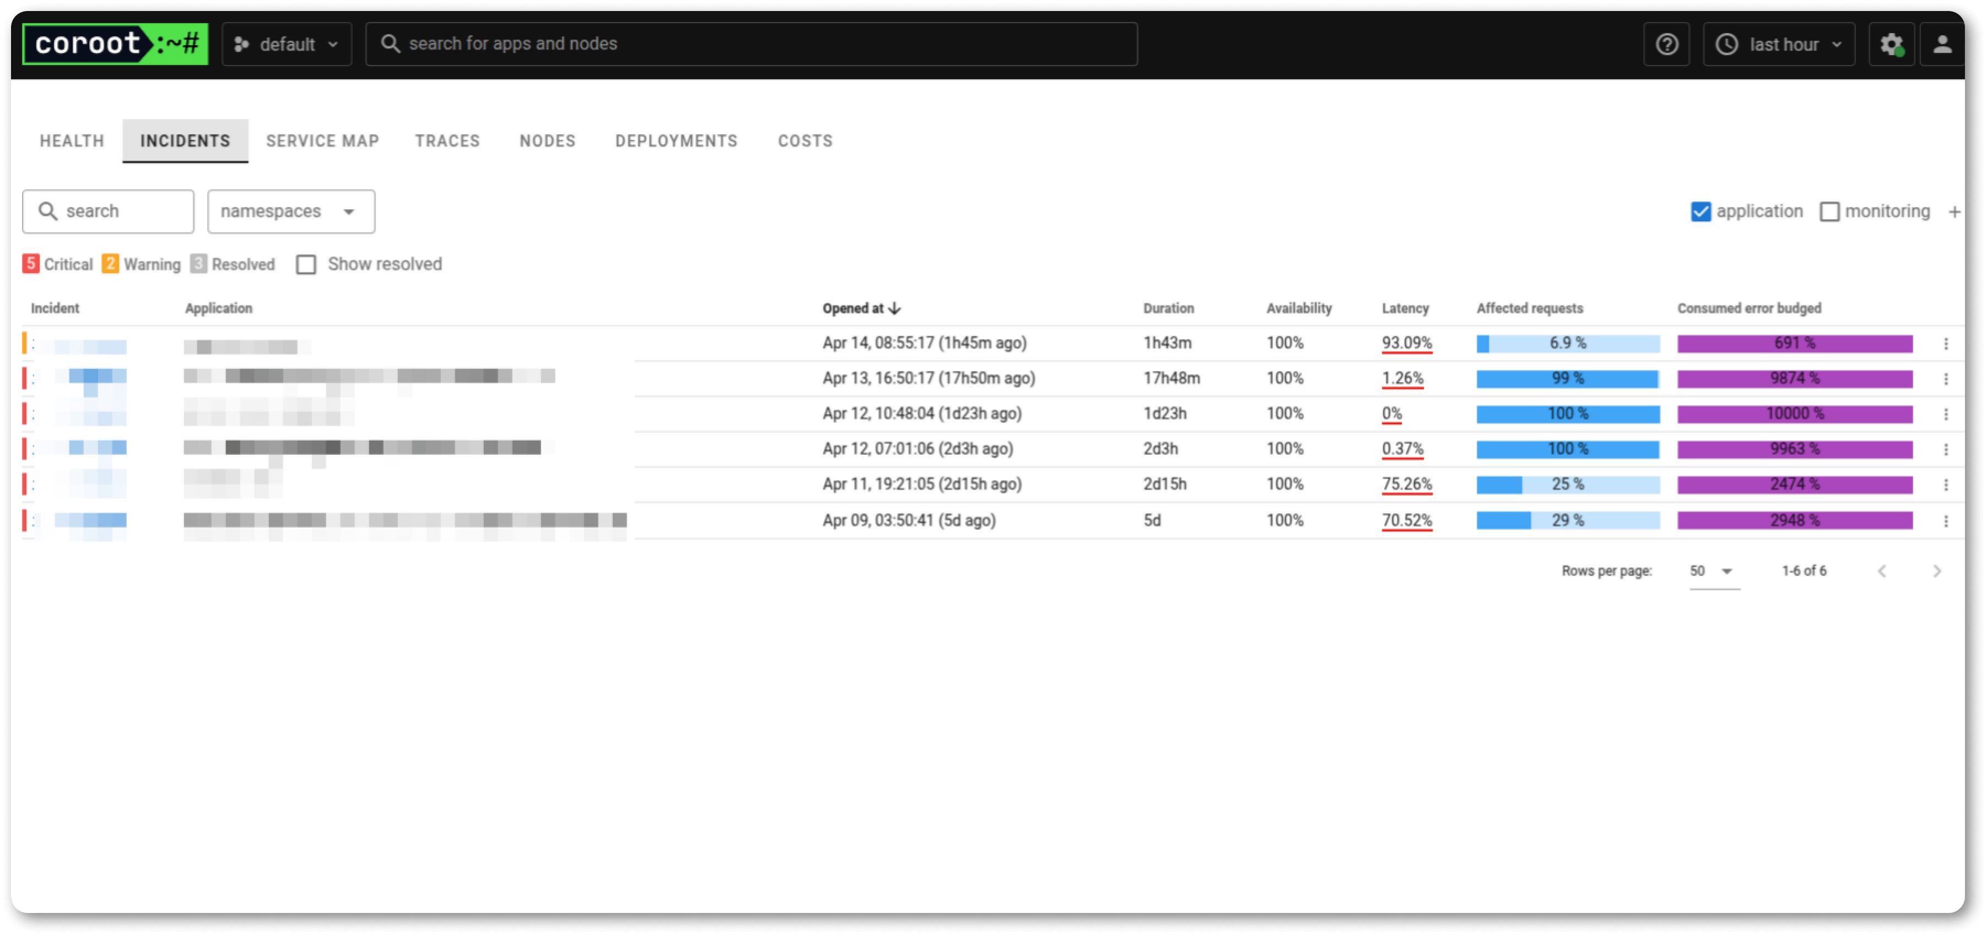Go to next page arrow in pagination

click(x=1936, y=571)
